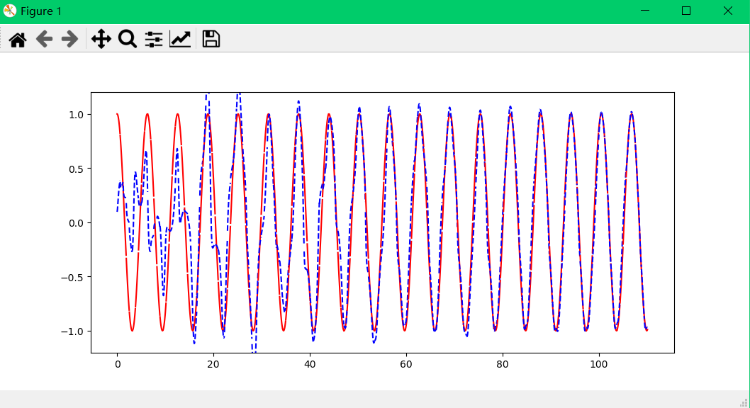This screenshot has height=408, width=750.
Task: Open the figure options editor icon
Action: [180, 39]
